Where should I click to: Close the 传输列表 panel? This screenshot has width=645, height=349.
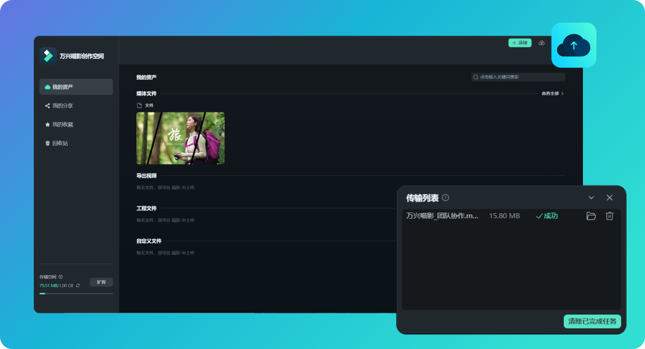tap(609, 198)
